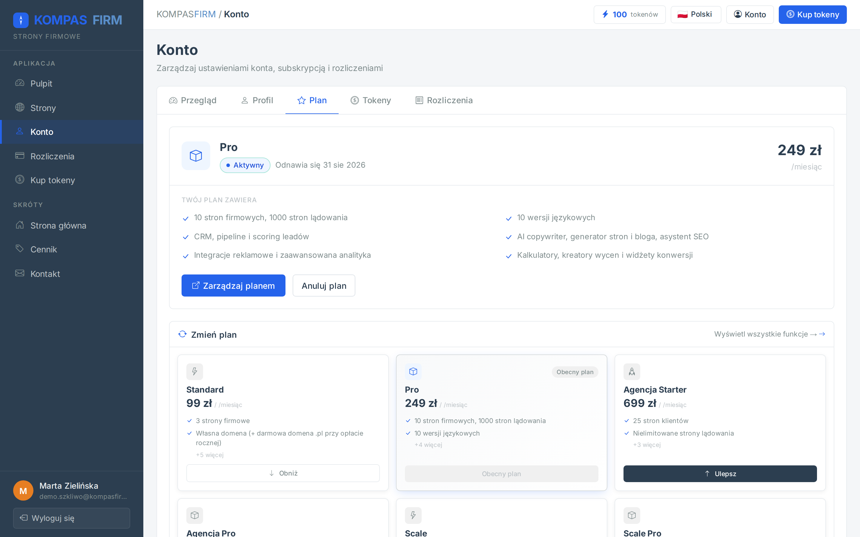
Task: Click the Obecny plan badge on Pro card
Action: pyautogui.click(x=575, y=372)
